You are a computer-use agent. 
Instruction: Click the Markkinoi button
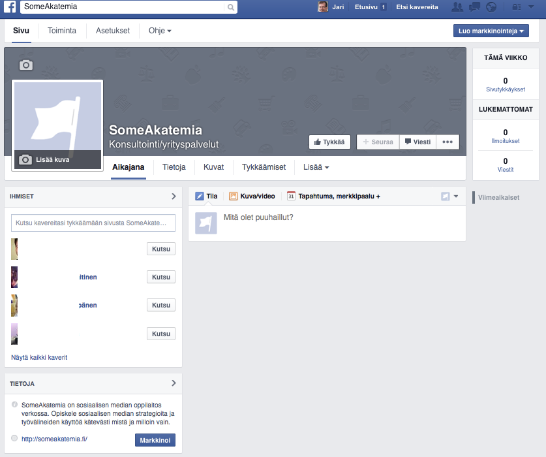point(155,440)
